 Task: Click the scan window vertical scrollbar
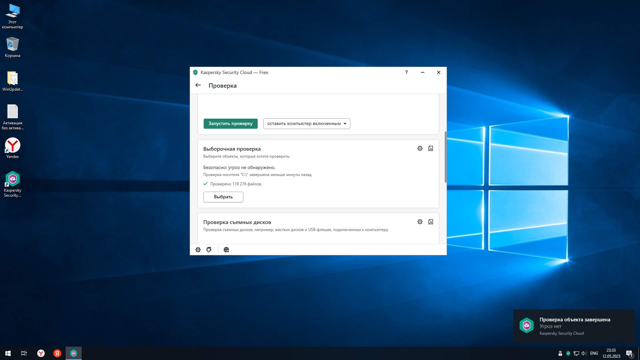coord(445,157)
